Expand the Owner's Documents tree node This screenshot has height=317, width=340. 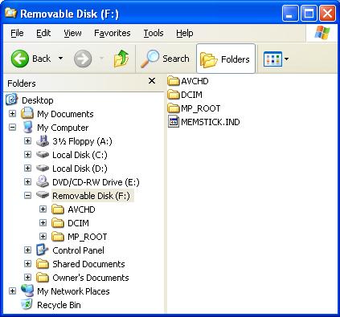pyautogui.click(x=27, y=277)
